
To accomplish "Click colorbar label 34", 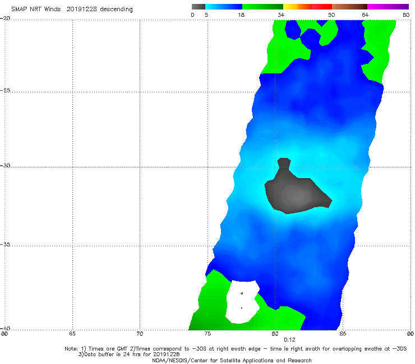I will coord(281,15).
